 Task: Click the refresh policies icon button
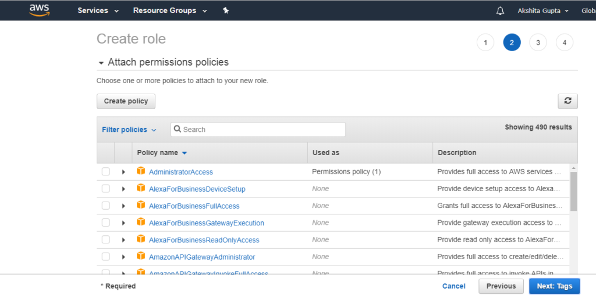567,101
